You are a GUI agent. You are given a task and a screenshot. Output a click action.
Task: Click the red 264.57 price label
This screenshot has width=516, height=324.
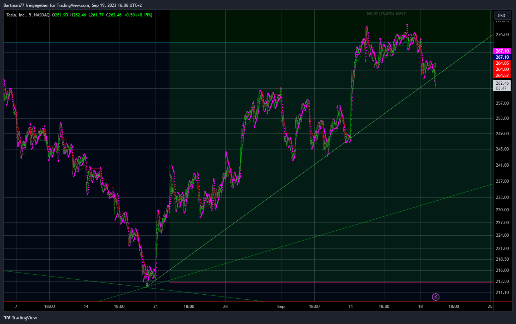pos(502,75)
